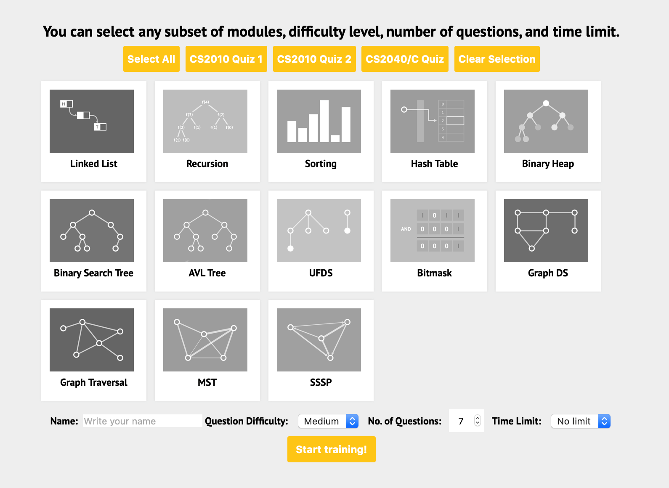Pick the UFDS module icon
The height and width of the screenshot is (488, 669).
click(319, 231)
